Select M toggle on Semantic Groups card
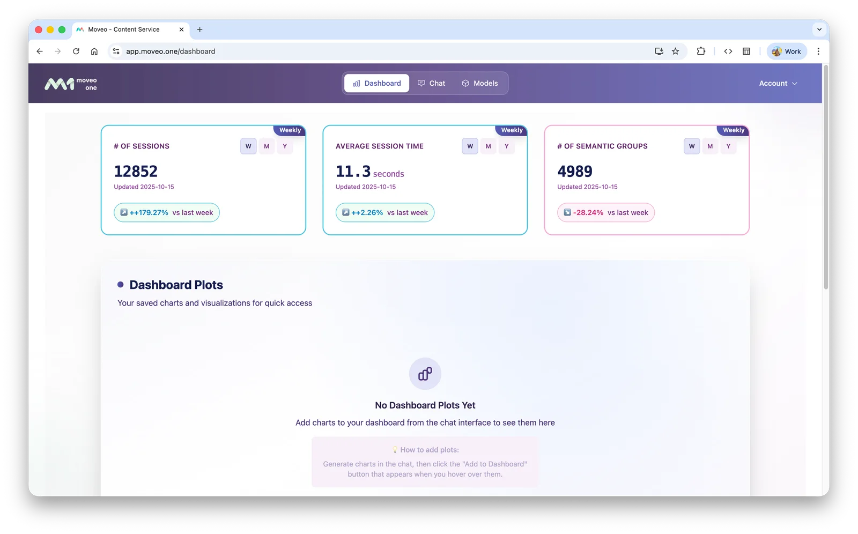 pyautogui.click(x=710, y=146)
